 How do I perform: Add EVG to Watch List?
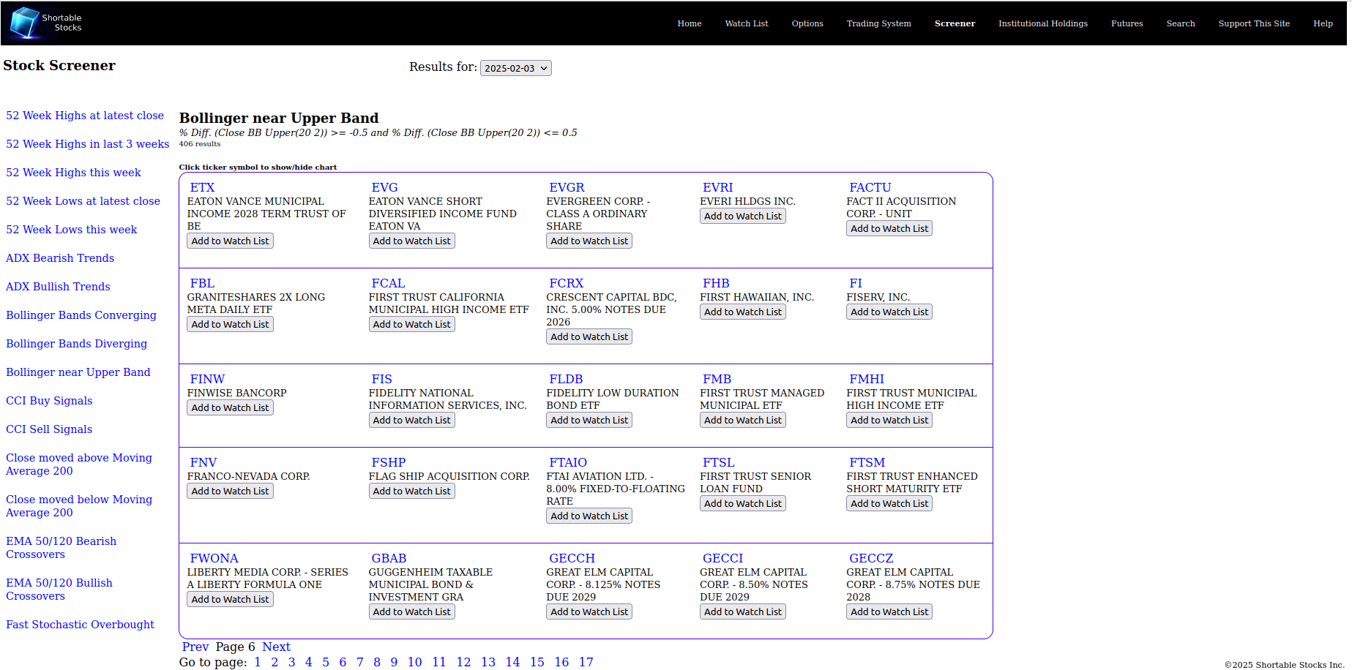click(411, 241)
